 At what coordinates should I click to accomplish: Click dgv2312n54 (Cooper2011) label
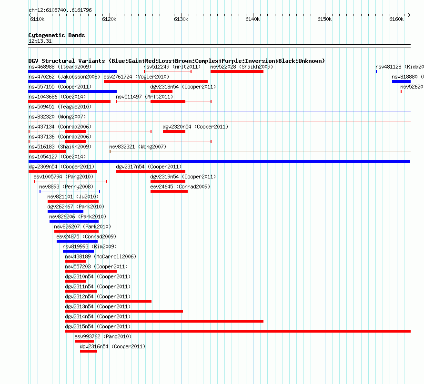point(98,296)
